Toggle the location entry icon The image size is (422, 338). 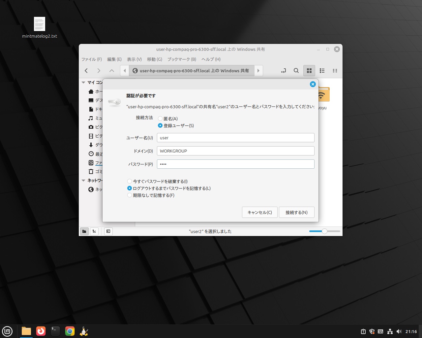pyautogui.click(x=284, y=71)
